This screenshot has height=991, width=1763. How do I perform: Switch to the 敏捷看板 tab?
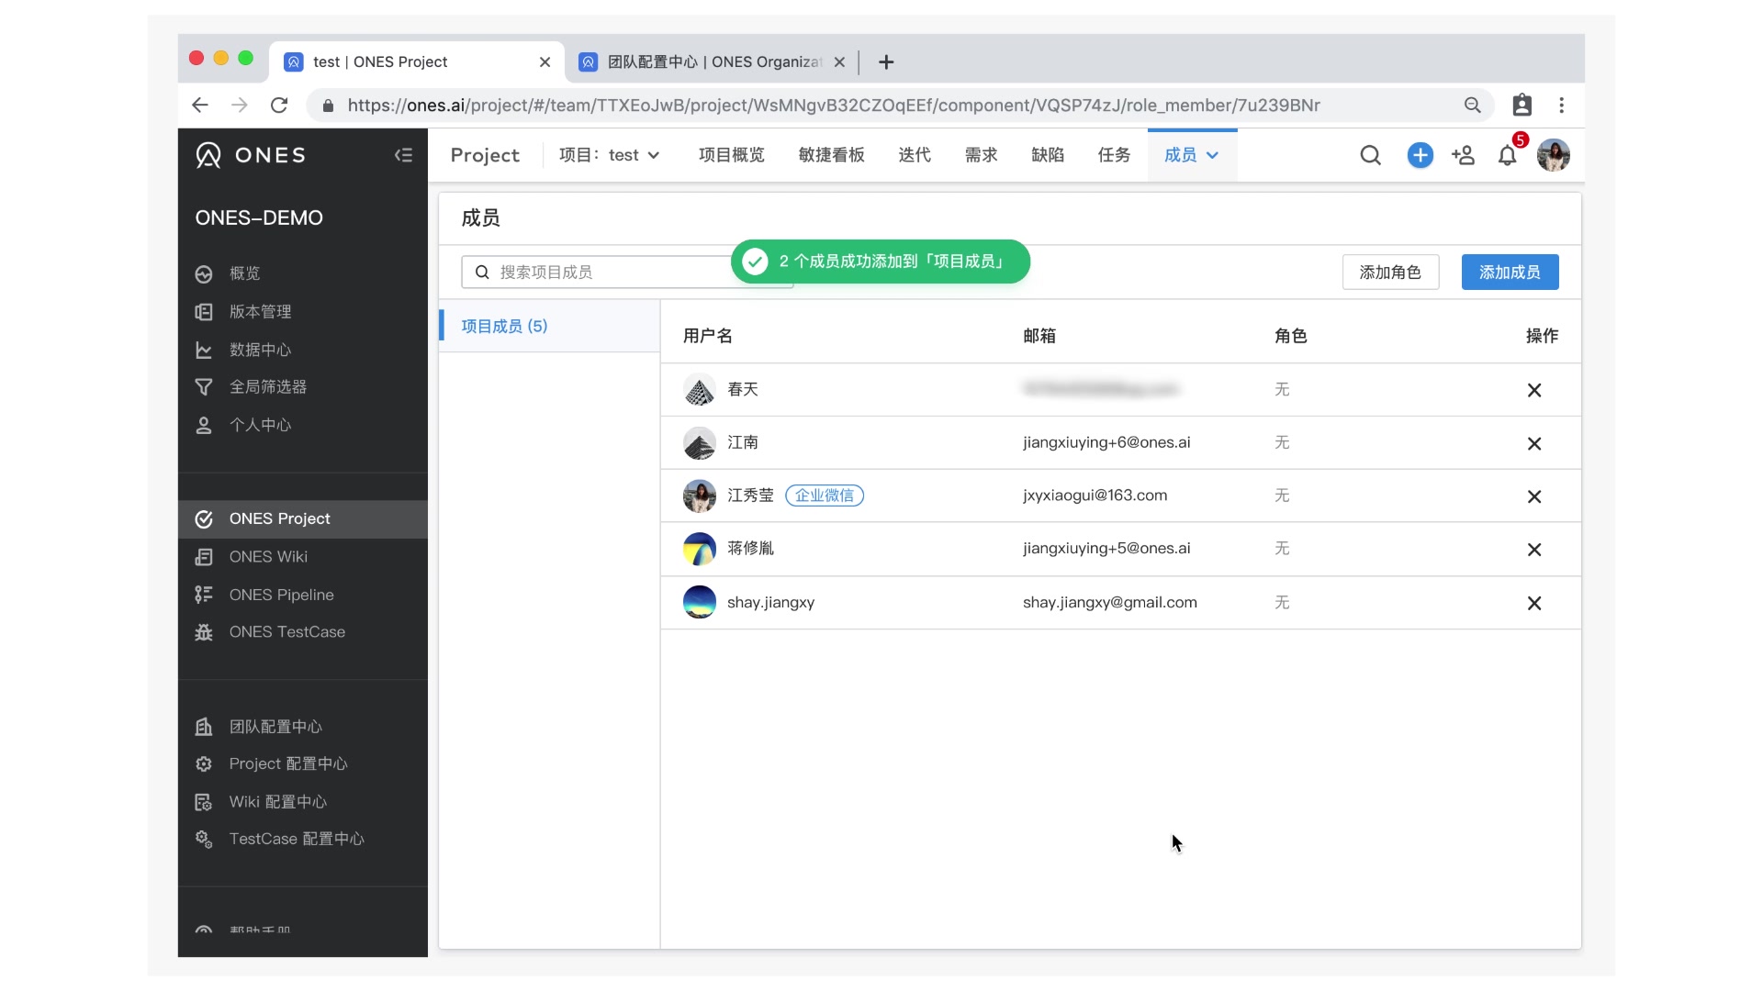pyautogui.click(x=831, y=155)
